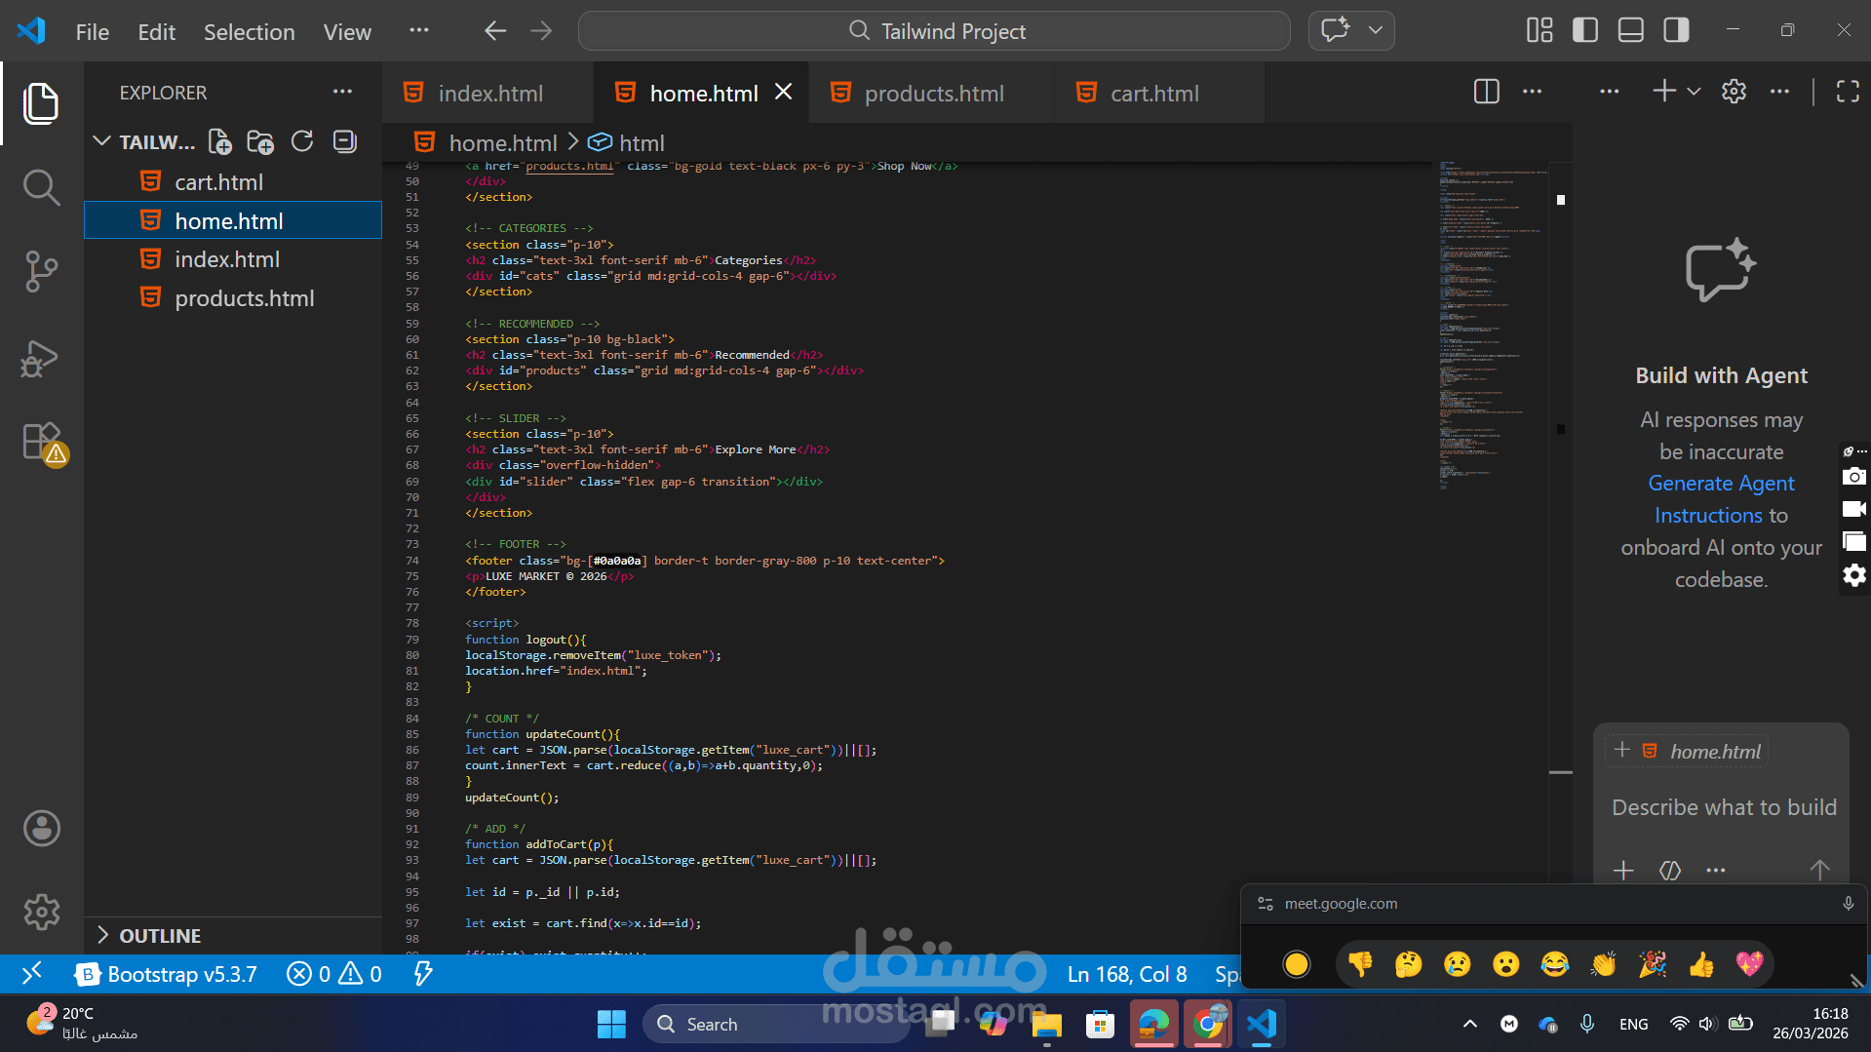Open the html breadcrumb symbol
The height and width of the screenshot is (1052, 1871).
click(x=626, y=143)
